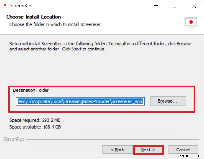Click the setup instructions paragraph

tap(100, 46)
